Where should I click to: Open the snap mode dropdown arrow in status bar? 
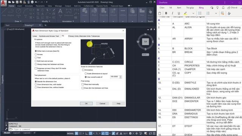coord(83,133)
